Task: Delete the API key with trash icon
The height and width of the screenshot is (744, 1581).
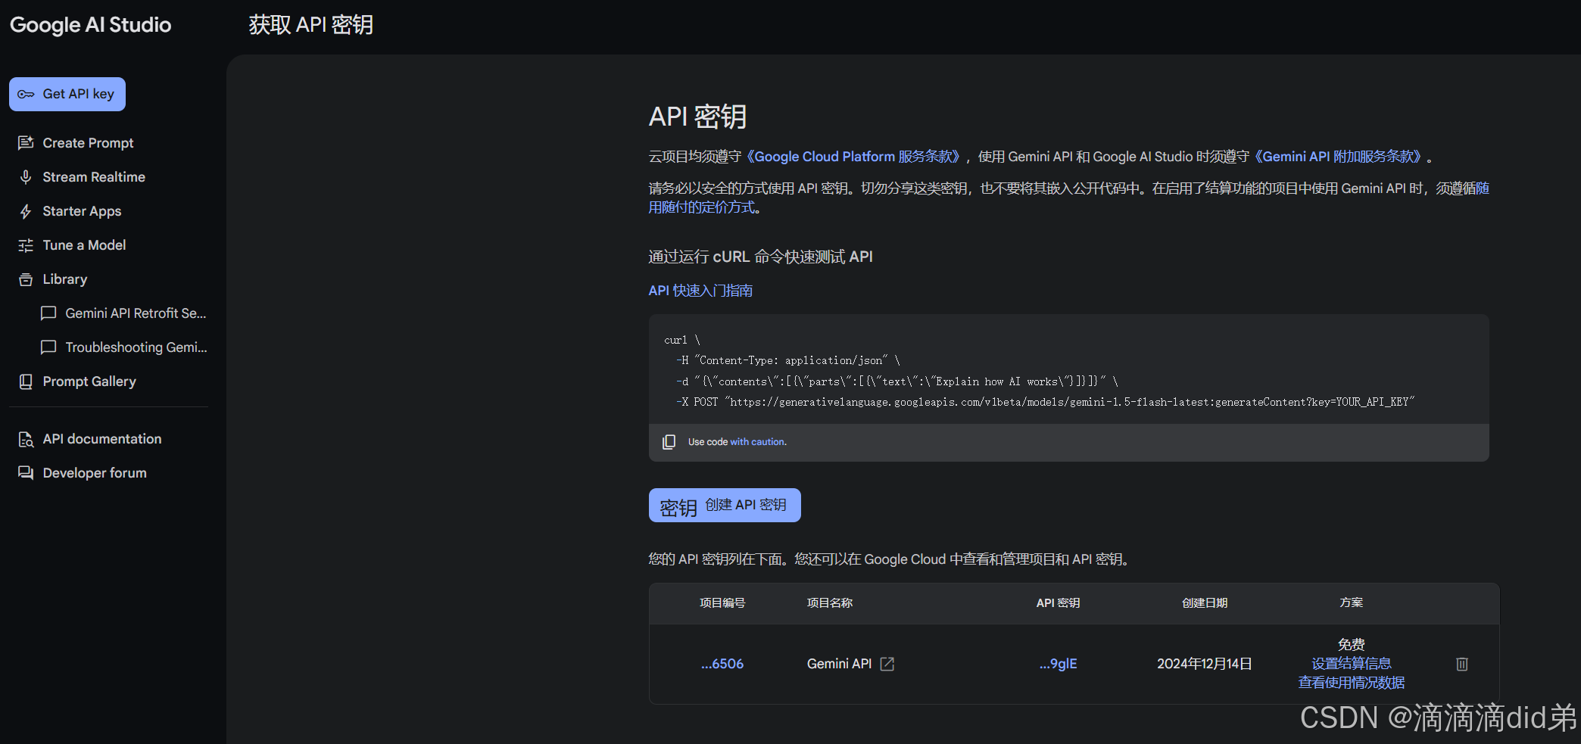Action: tap(1462, 664)
